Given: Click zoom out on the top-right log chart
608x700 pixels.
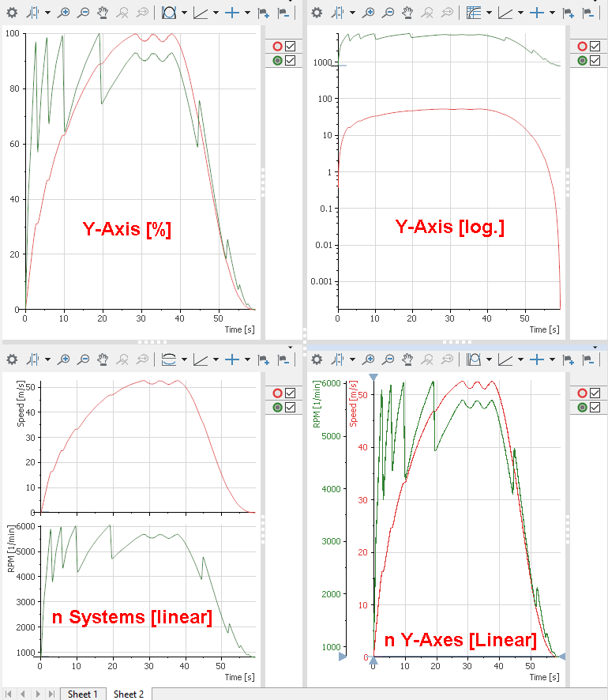Looking at the screenshot, I should tap(388, 13).
